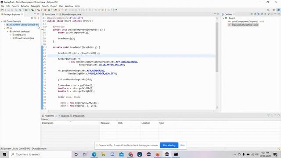
Task: Click the Collapse All icon in Package Explorer
Action: 32,18
